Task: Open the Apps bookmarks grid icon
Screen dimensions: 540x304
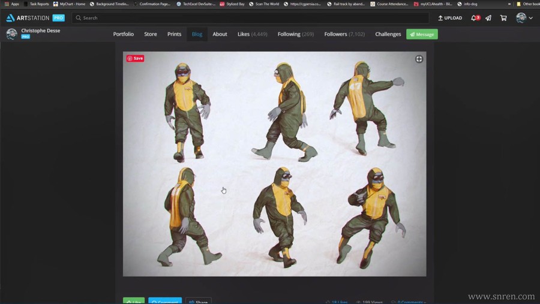Action: [7, 4]
